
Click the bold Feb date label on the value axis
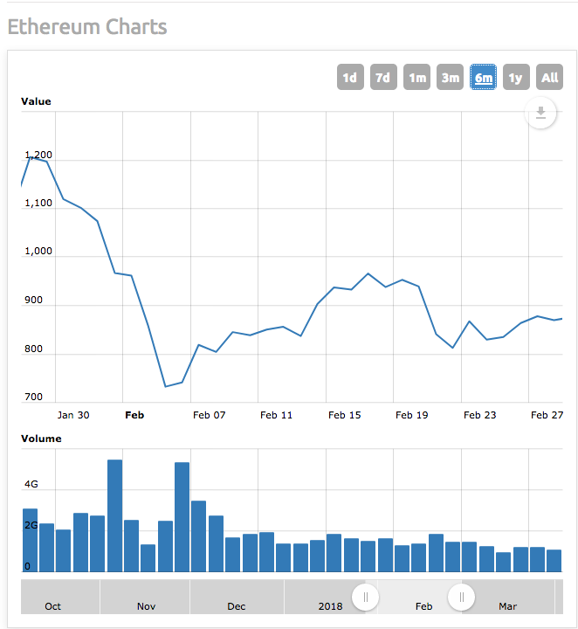click(134, 415)
